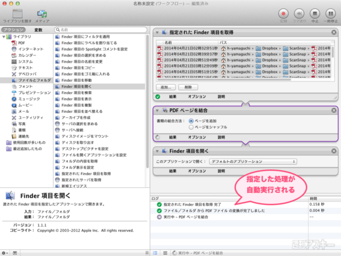Collapse Finder 項目を開く action triangle
Viewport: 341px width, 256px height.
click(x=157, y=151)
